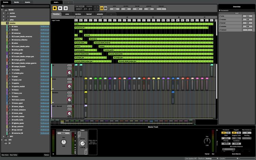Click the event icon beside 01 intro
The image size is (256, 160).
click(x=9, y=26)
